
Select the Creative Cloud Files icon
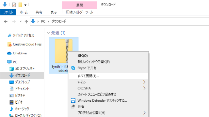(9, 44)
